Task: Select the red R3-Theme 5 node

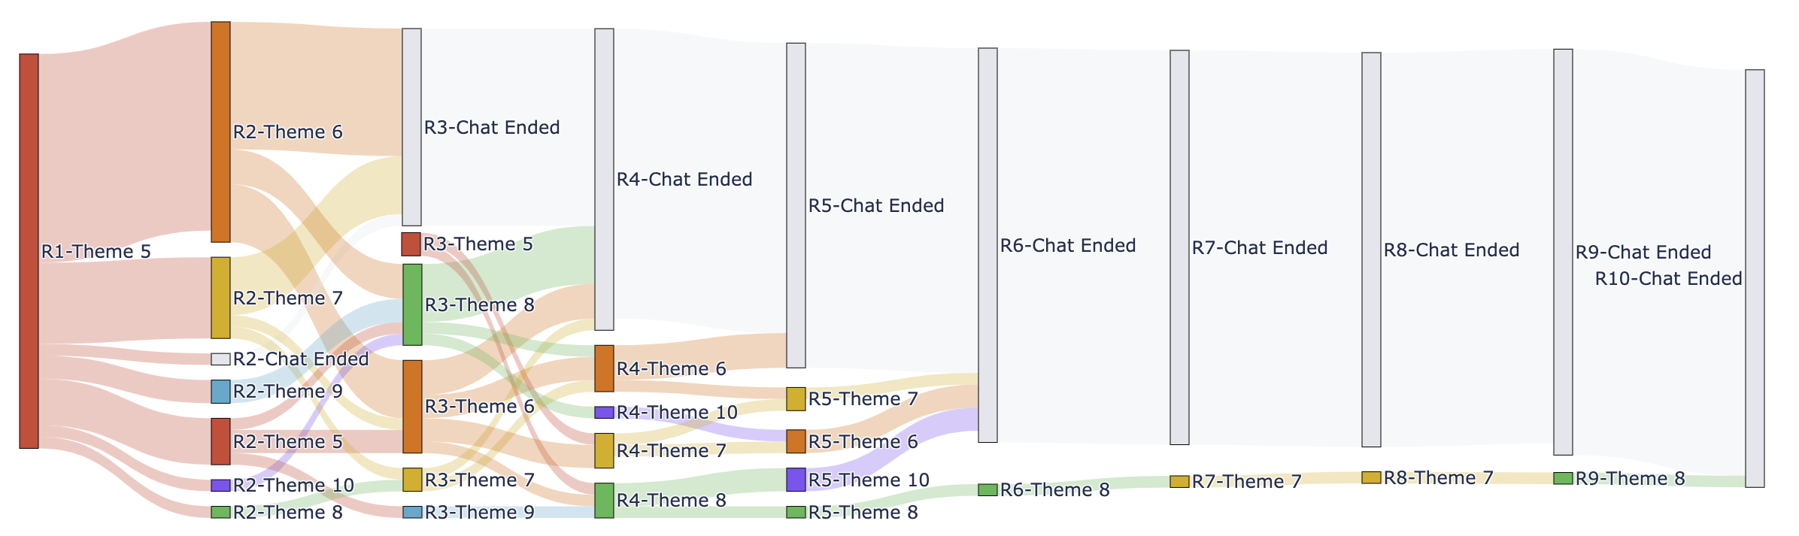Action: (x=411, y=244)
